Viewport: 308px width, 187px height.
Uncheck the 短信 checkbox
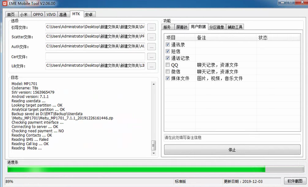pos(167,51)
